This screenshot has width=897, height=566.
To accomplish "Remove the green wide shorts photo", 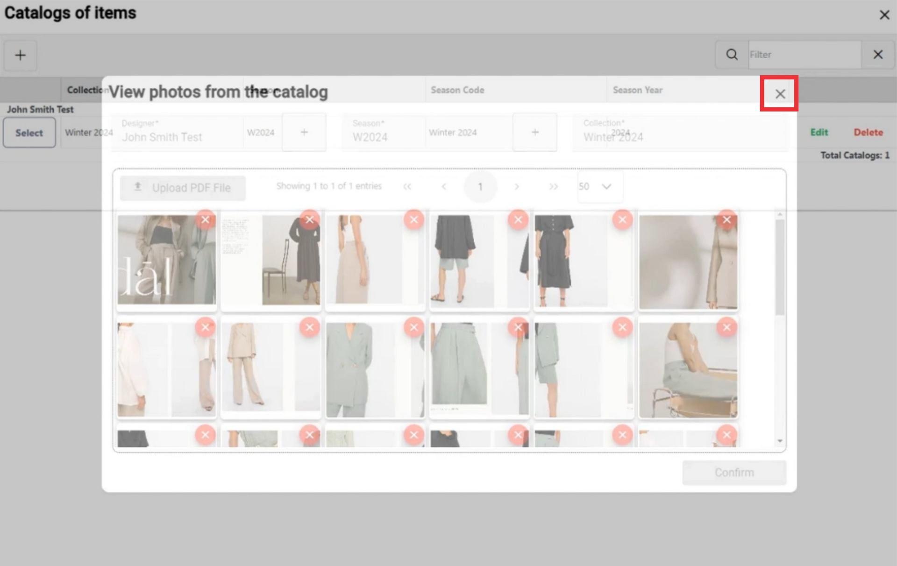I will pos(518,327).
